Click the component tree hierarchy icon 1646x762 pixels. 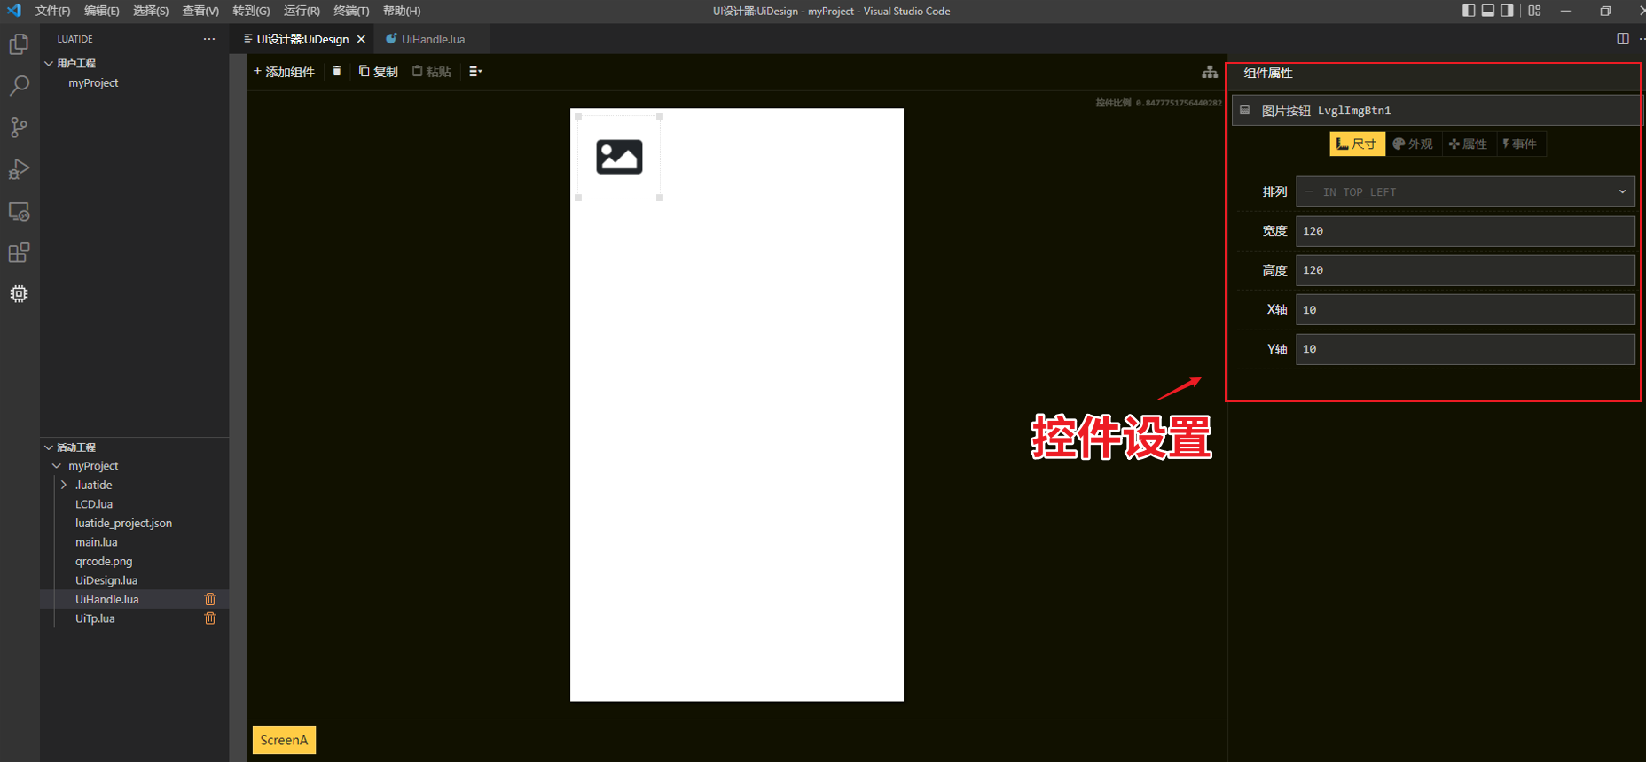click(1210, 72)
